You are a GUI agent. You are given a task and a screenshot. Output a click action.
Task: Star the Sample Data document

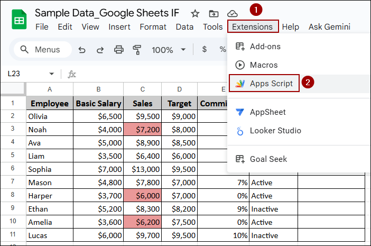tap(195, 14)
